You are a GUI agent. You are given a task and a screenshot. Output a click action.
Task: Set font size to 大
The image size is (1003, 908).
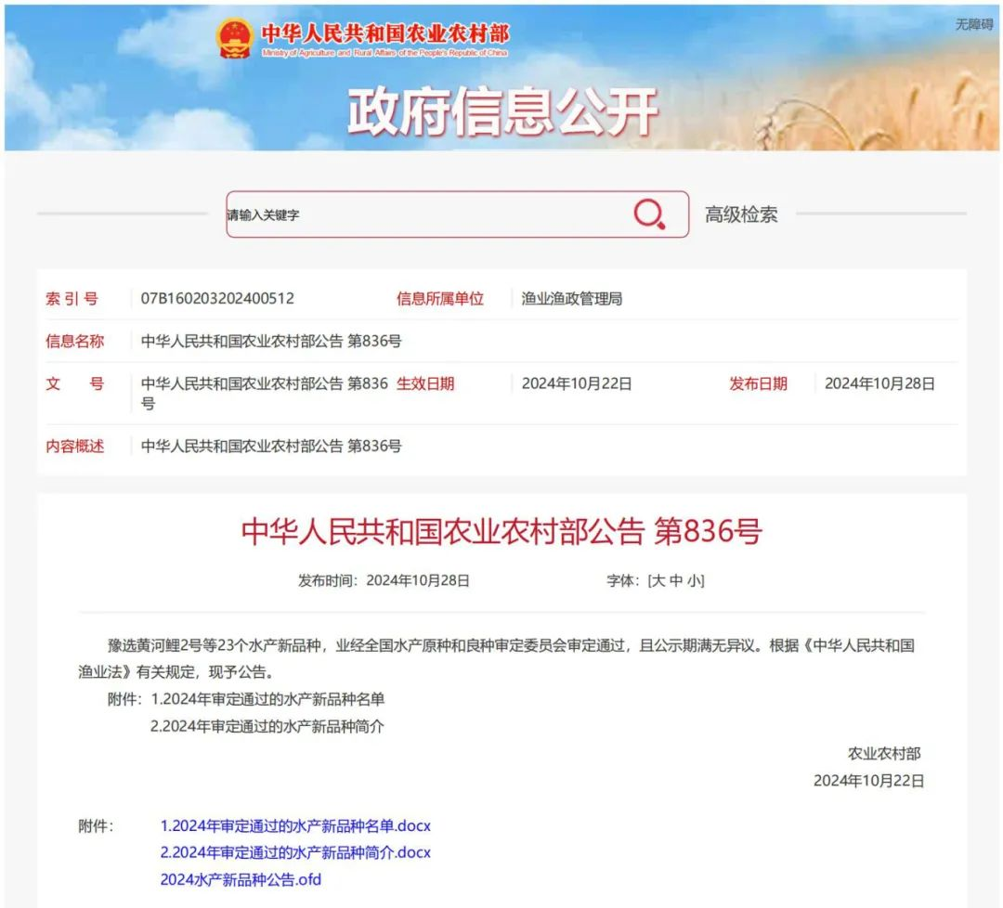click(x=659, y=580)
